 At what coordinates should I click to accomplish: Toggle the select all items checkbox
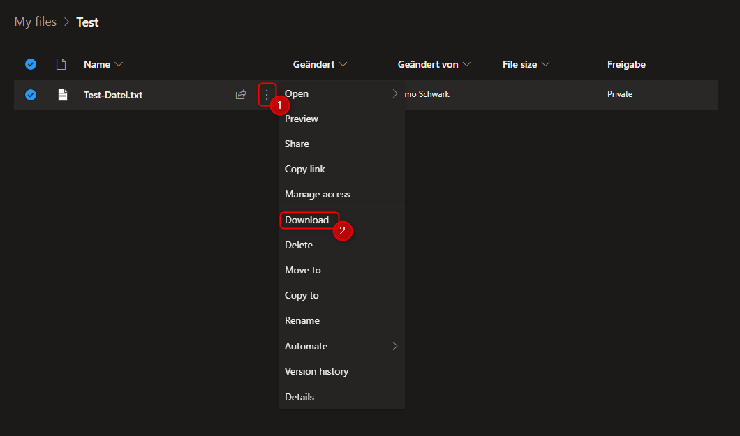click(x=31, y=64)
